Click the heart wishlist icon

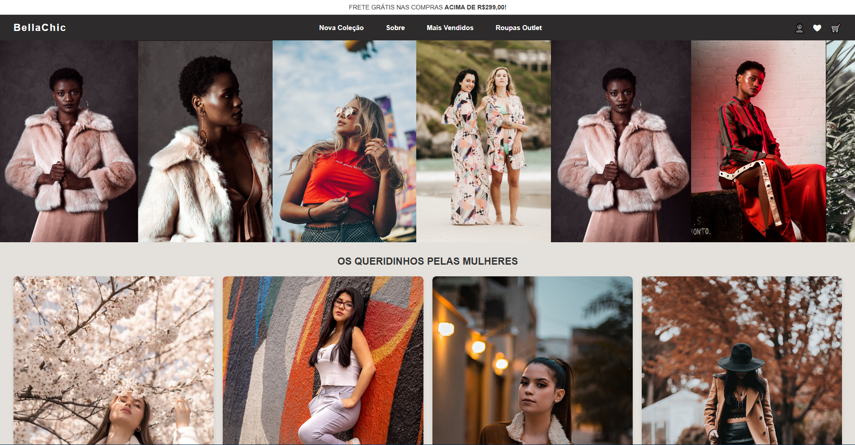(x=816, y=28)
